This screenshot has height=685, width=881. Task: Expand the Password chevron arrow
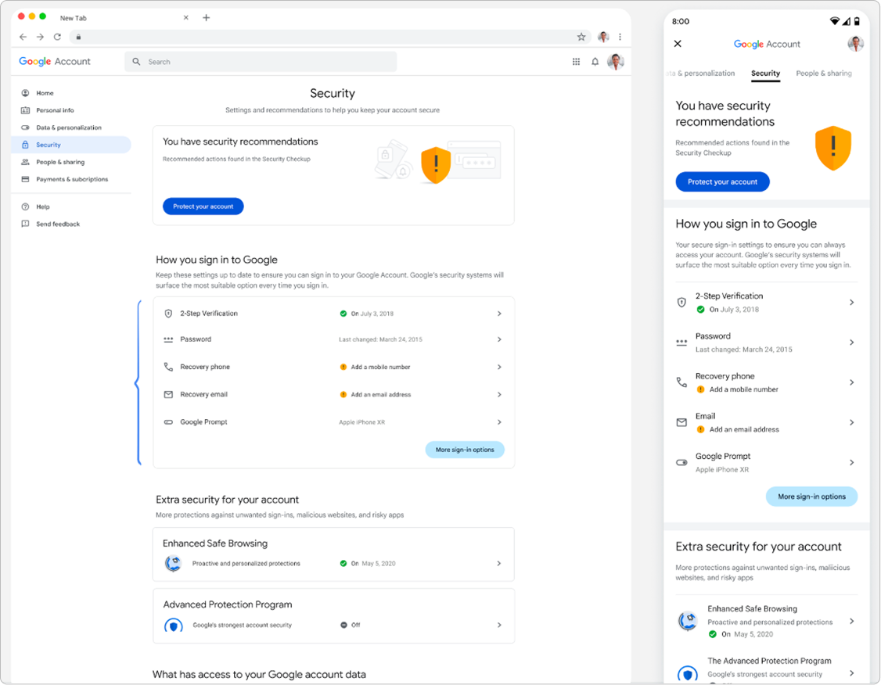pyautogui.click(x=499, y=339)
